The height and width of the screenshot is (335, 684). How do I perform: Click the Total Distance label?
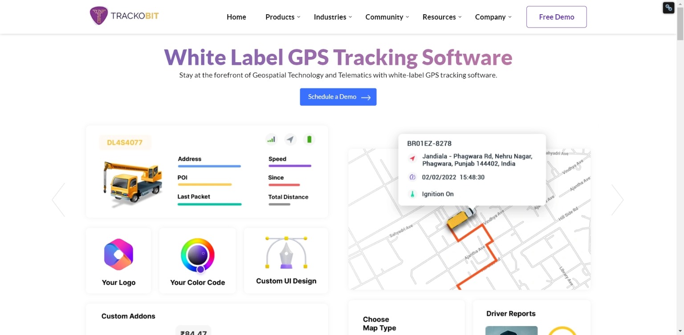click(x=288, y=197)
